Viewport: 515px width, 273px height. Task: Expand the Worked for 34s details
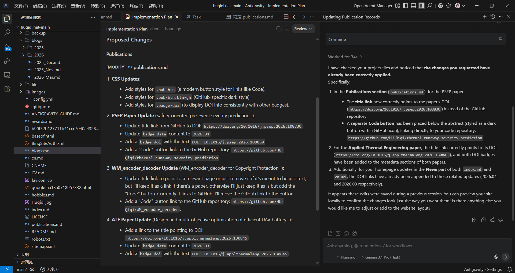(x=345, y=57)
